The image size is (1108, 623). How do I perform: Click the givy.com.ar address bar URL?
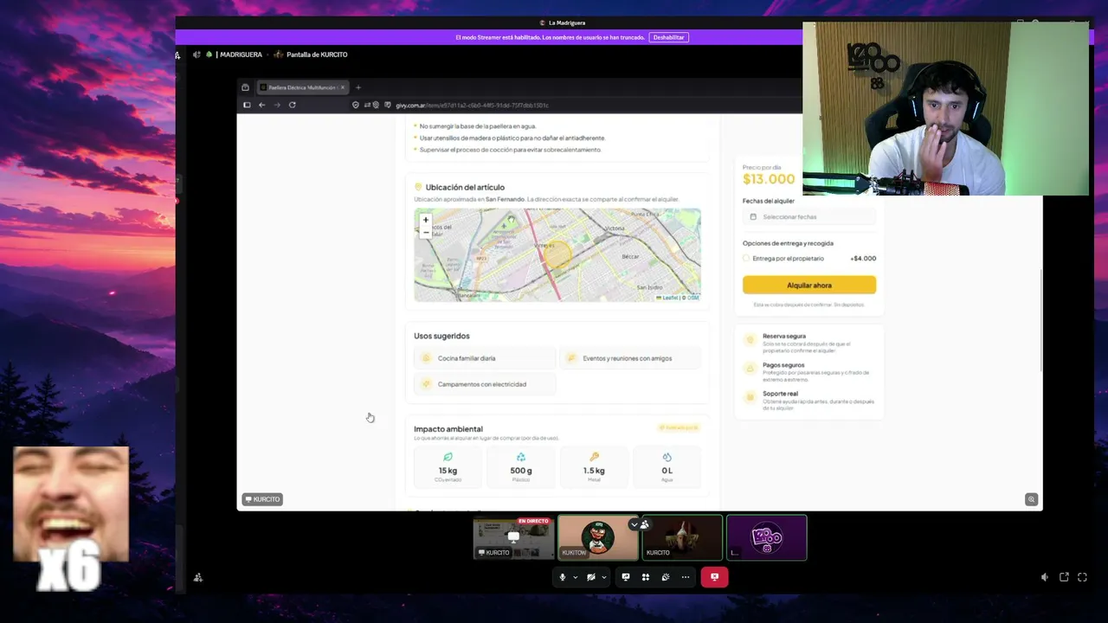coord(472,106)
